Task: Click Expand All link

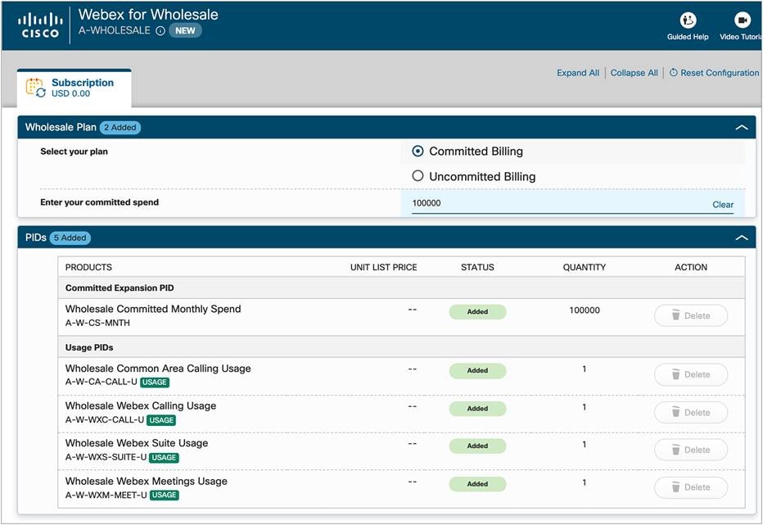Action: point(578,73)
